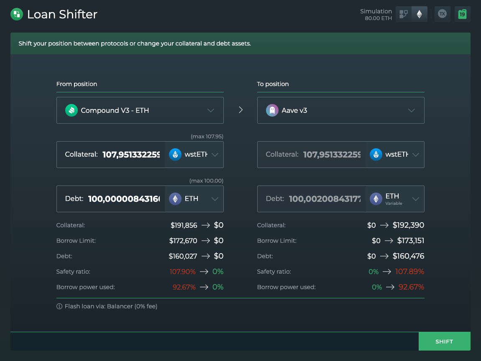Click the From debt value $160,027

pyautogui.click(x=183, y=256)
